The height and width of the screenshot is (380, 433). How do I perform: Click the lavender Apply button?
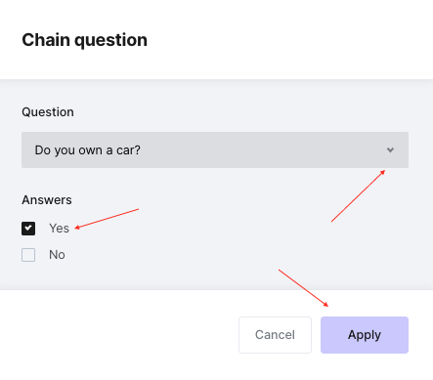pyautogui.click(x=365, y=335)
